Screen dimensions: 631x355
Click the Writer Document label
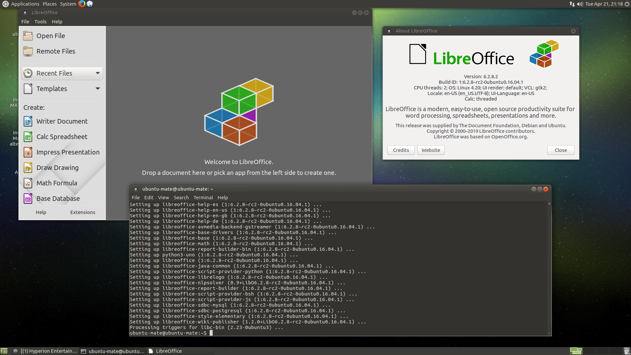62,121
